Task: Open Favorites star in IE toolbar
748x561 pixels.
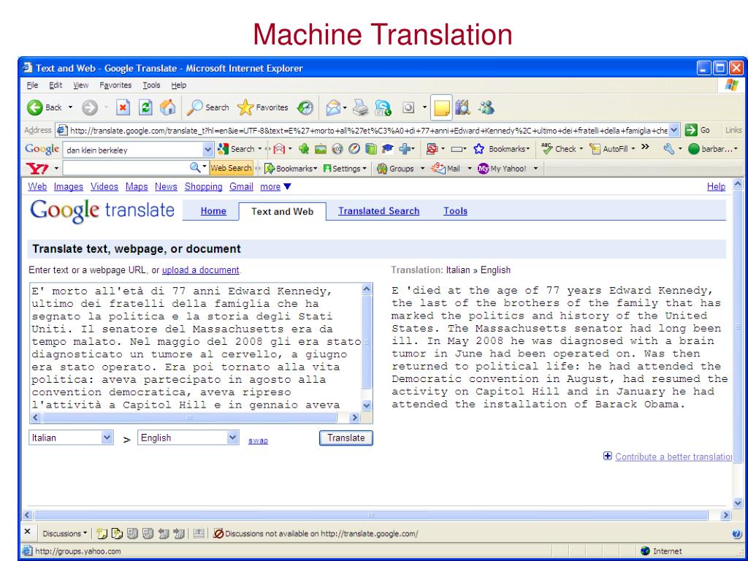Action: 263,108
